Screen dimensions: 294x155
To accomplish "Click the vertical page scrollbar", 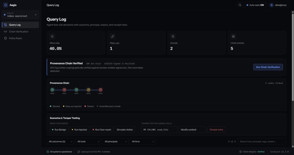I will click(293, 57).
